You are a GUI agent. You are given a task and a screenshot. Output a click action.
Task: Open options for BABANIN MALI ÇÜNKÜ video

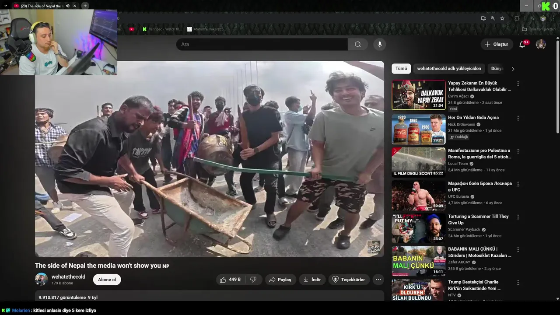pyautogui.click(x=518, y=250)
